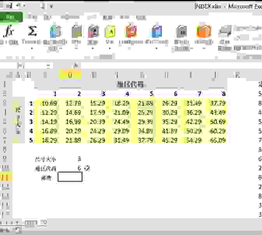The width and height of the screenshot is (262, 235).
Task: Open the Recently Used functions icon
Action: [56, 32]
